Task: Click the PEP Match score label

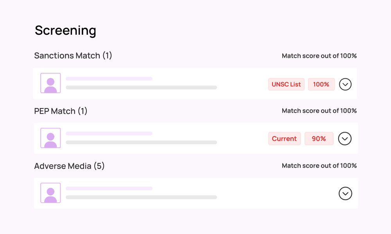Action: click(319, 111)
